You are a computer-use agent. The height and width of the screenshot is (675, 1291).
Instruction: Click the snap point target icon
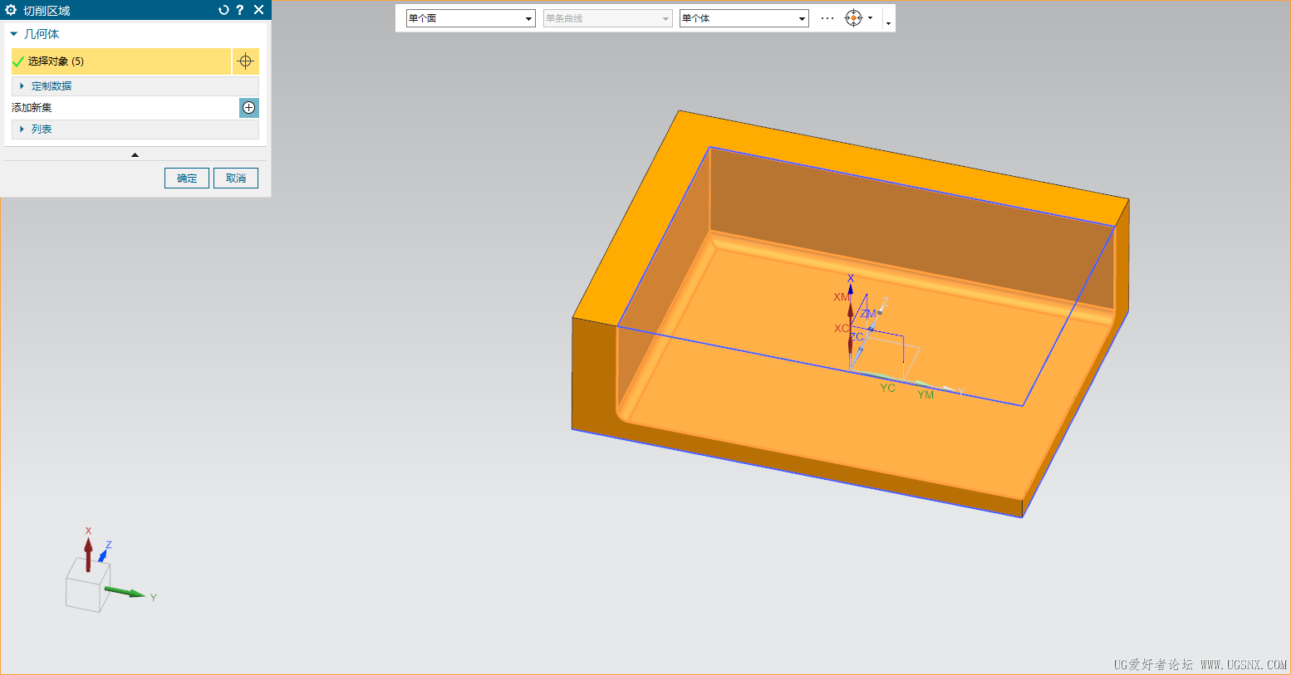point(853,18)
